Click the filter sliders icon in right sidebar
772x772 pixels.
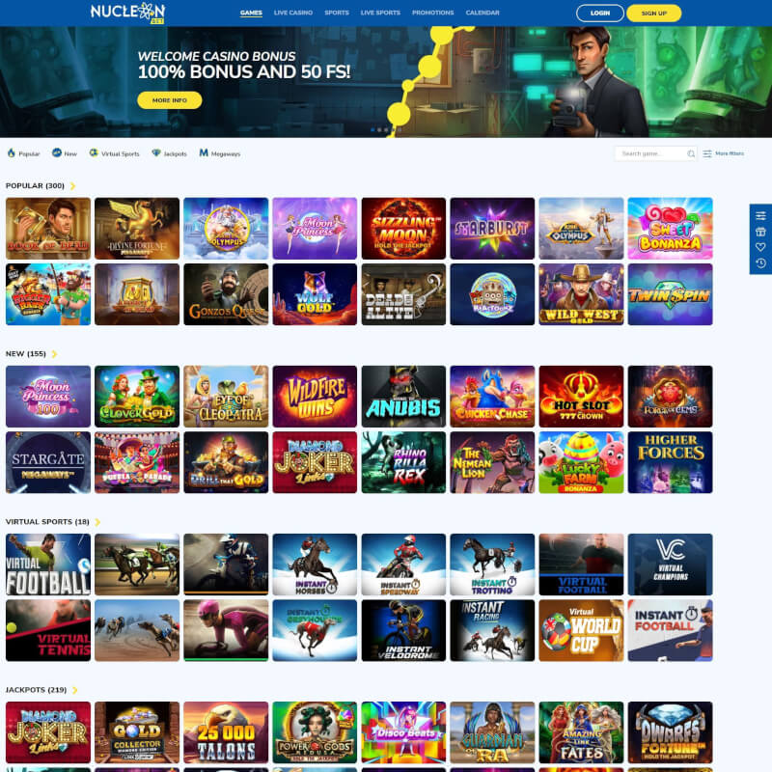[x=760, y=215]
